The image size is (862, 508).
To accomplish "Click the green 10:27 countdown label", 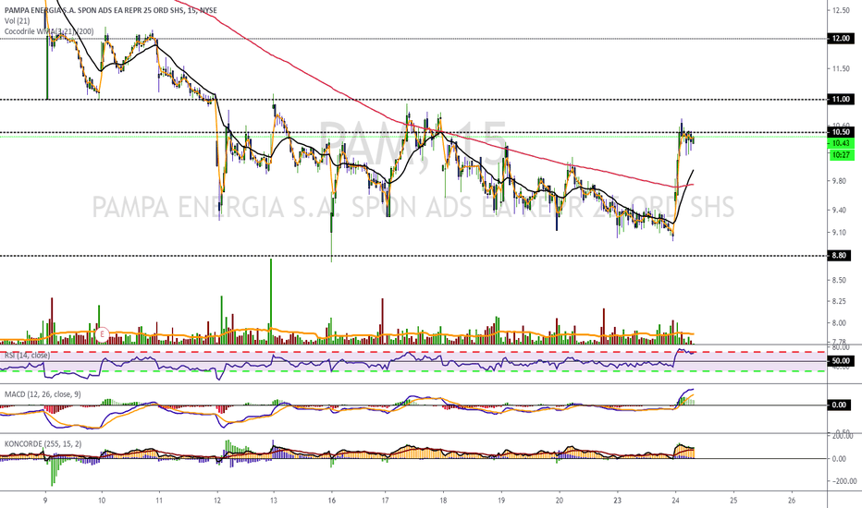I will point(841,155).
